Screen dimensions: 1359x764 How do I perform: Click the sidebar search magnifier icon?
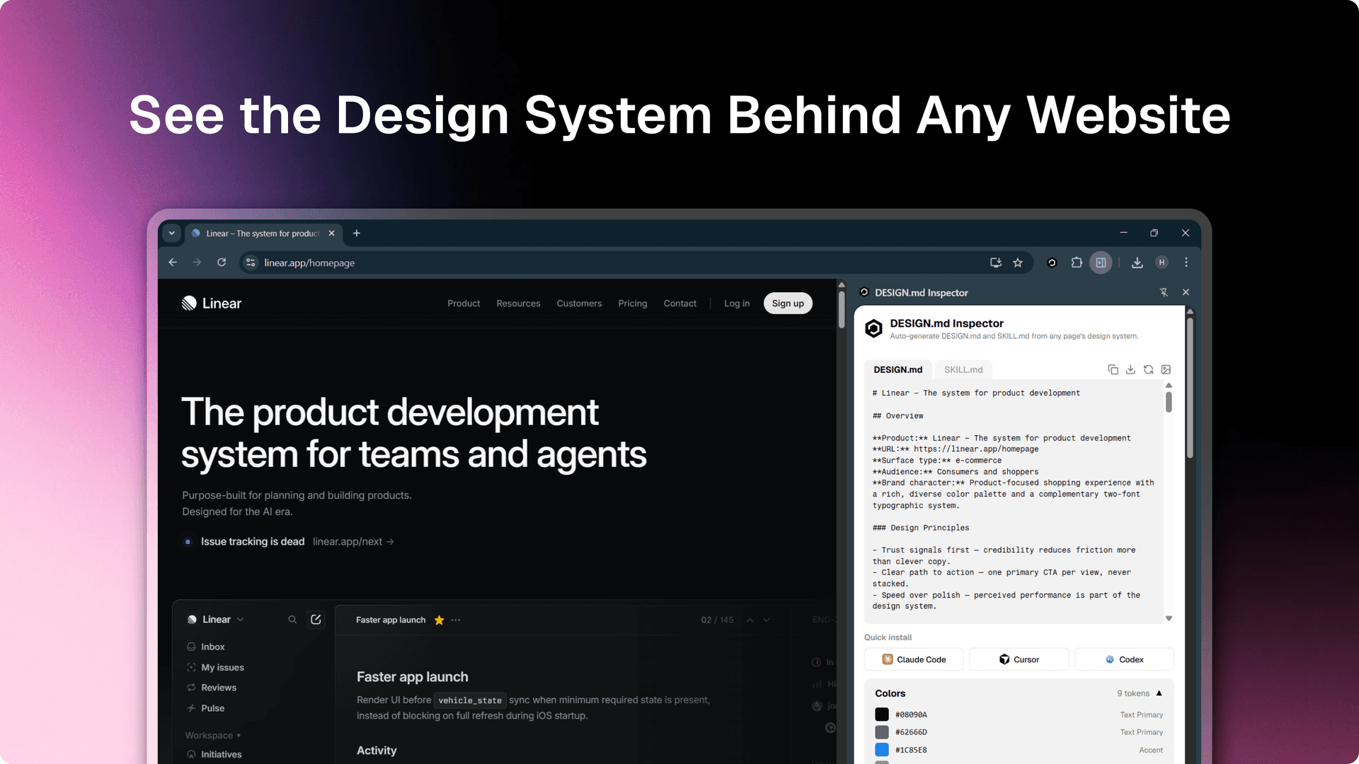click(x=292, y=620)
